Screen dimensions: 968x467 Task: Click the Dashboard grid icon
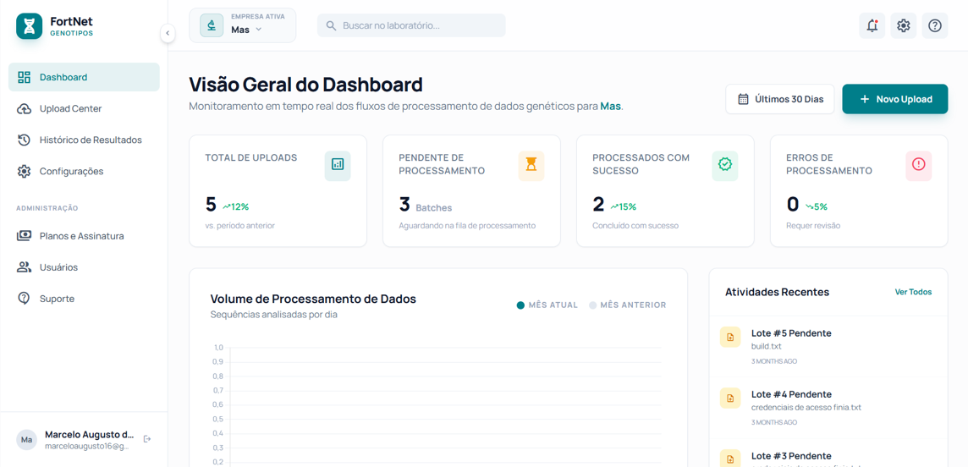pos(24,77)
